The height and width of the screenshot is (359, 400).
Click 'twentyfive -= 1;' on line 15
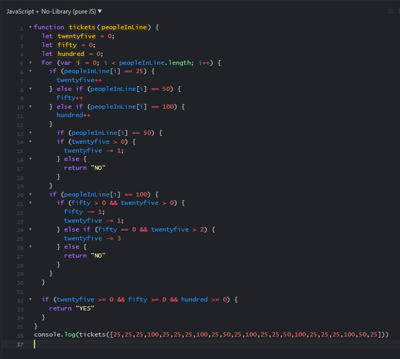(93, 150)
